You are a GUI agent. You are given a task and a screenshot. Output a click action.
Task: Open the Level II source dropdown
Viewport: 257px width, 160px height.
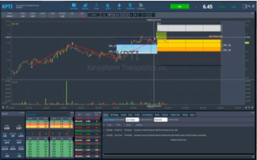(48, 114)
